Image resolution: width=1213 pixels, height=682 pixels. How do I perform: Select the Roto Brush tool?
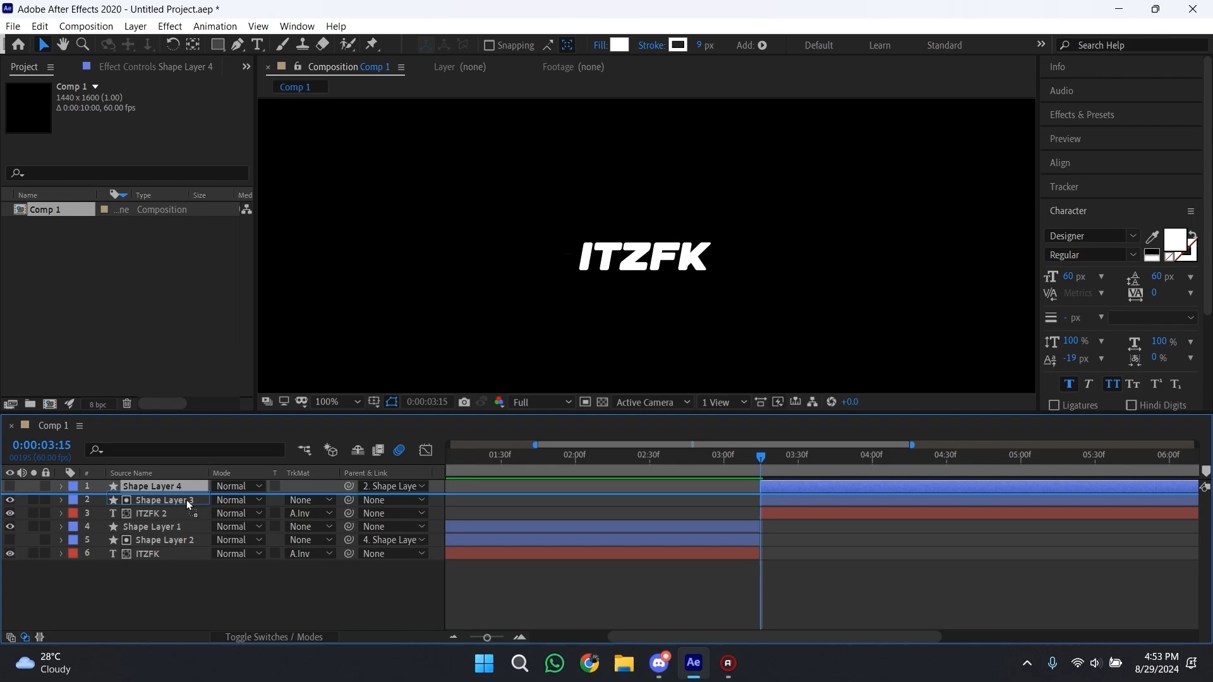coord(347,45)
